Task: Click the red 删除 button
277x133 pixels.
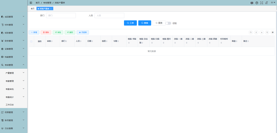Action: 46,32
